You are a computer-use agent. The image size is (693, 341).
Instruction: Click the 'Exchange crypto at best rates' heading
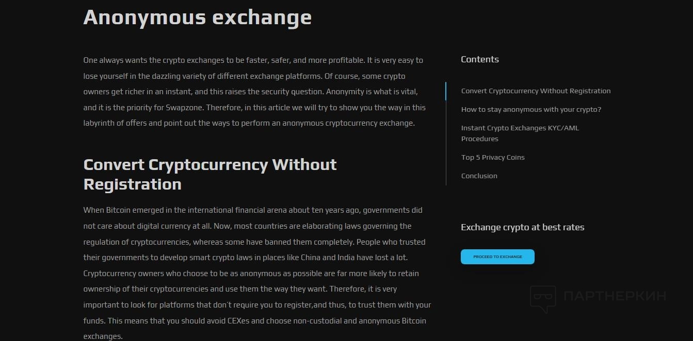pos(522,227)
